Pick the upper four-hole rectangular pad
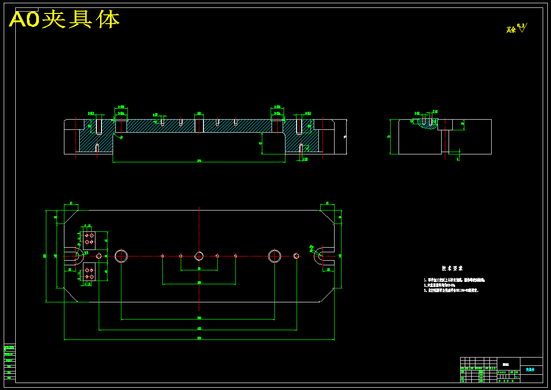The image size is (551, 390). point(89,241)
